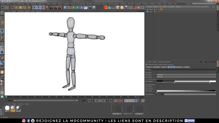
Task: Select the Rotate tool
Action: (x=25, y=8)
